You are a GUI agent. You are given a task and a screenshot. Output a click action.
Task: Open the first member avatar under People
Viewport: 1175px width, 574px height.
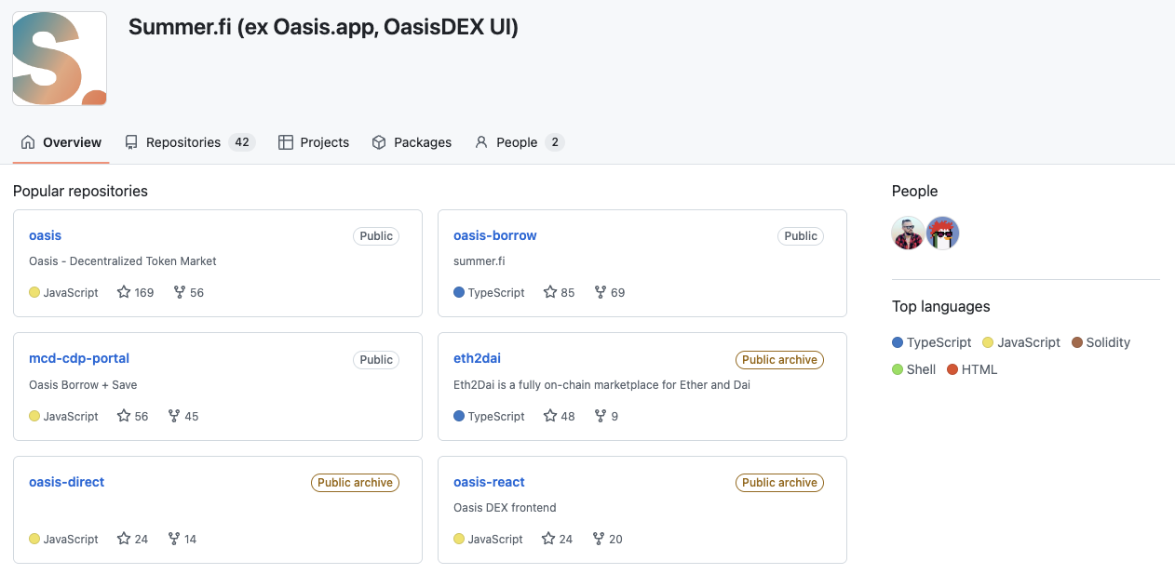tap(908, 233)
